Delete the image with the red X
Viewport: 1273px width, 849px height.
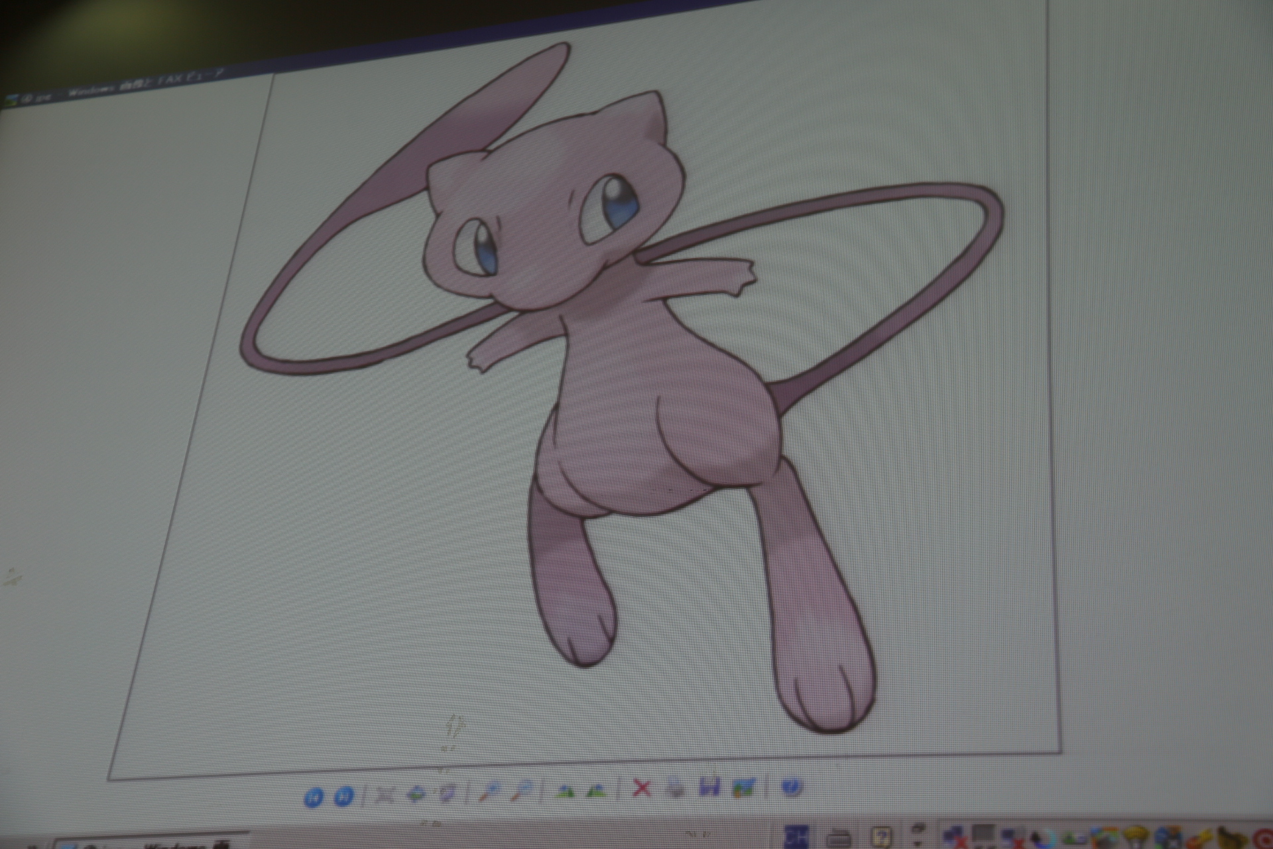coord(642,789)
